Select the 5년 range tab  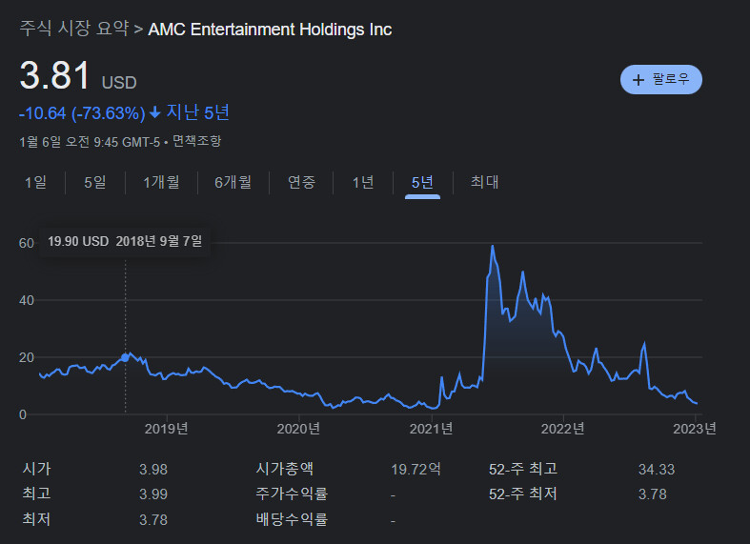pyautogui.click(x=422, y=183)
